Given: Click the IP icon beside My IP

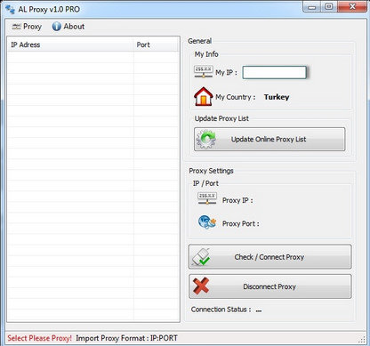Looking at the screenshot, I should 204,72.
